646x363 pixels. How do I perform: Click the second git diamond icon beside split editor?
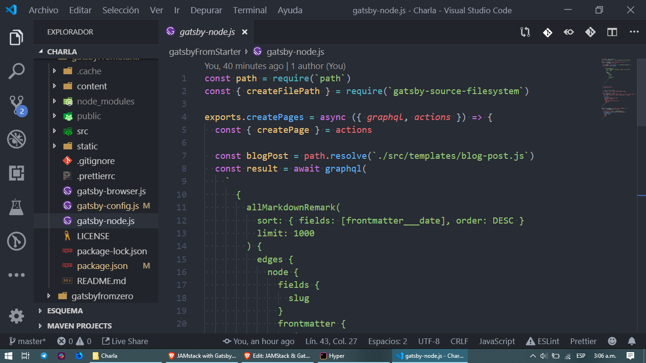click(x=590, y=32)
